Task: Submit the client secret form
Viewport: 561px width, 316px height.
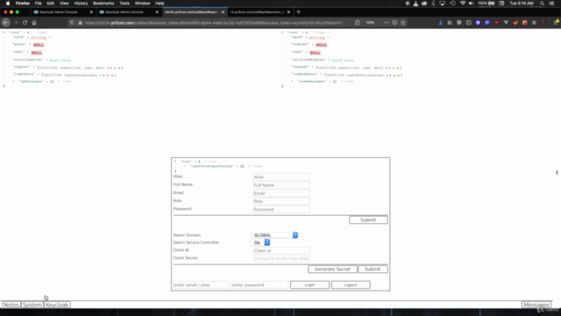Action: click(x=373, y=269)
